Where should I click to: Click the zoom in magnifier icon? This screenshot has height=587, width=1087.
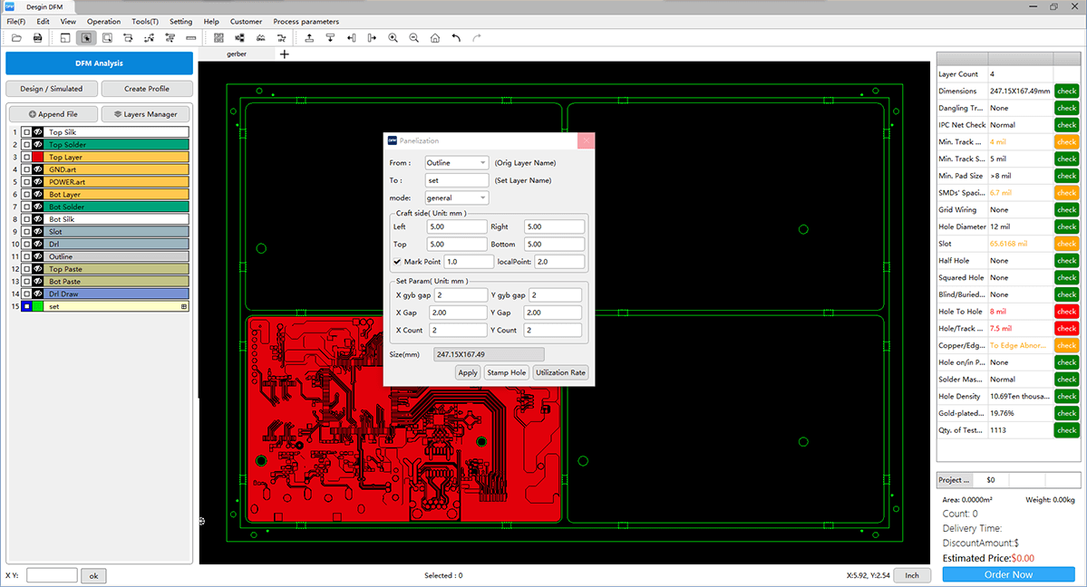click(x=393, y=38)
